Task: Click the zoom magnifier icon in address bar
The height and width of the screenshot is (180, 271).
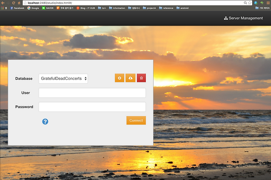Action: 245,3
